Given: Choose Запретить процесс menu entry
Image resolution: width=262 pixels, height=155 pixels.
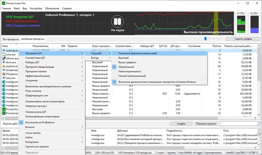Looking at the screenshot, I should coord(51,106).
